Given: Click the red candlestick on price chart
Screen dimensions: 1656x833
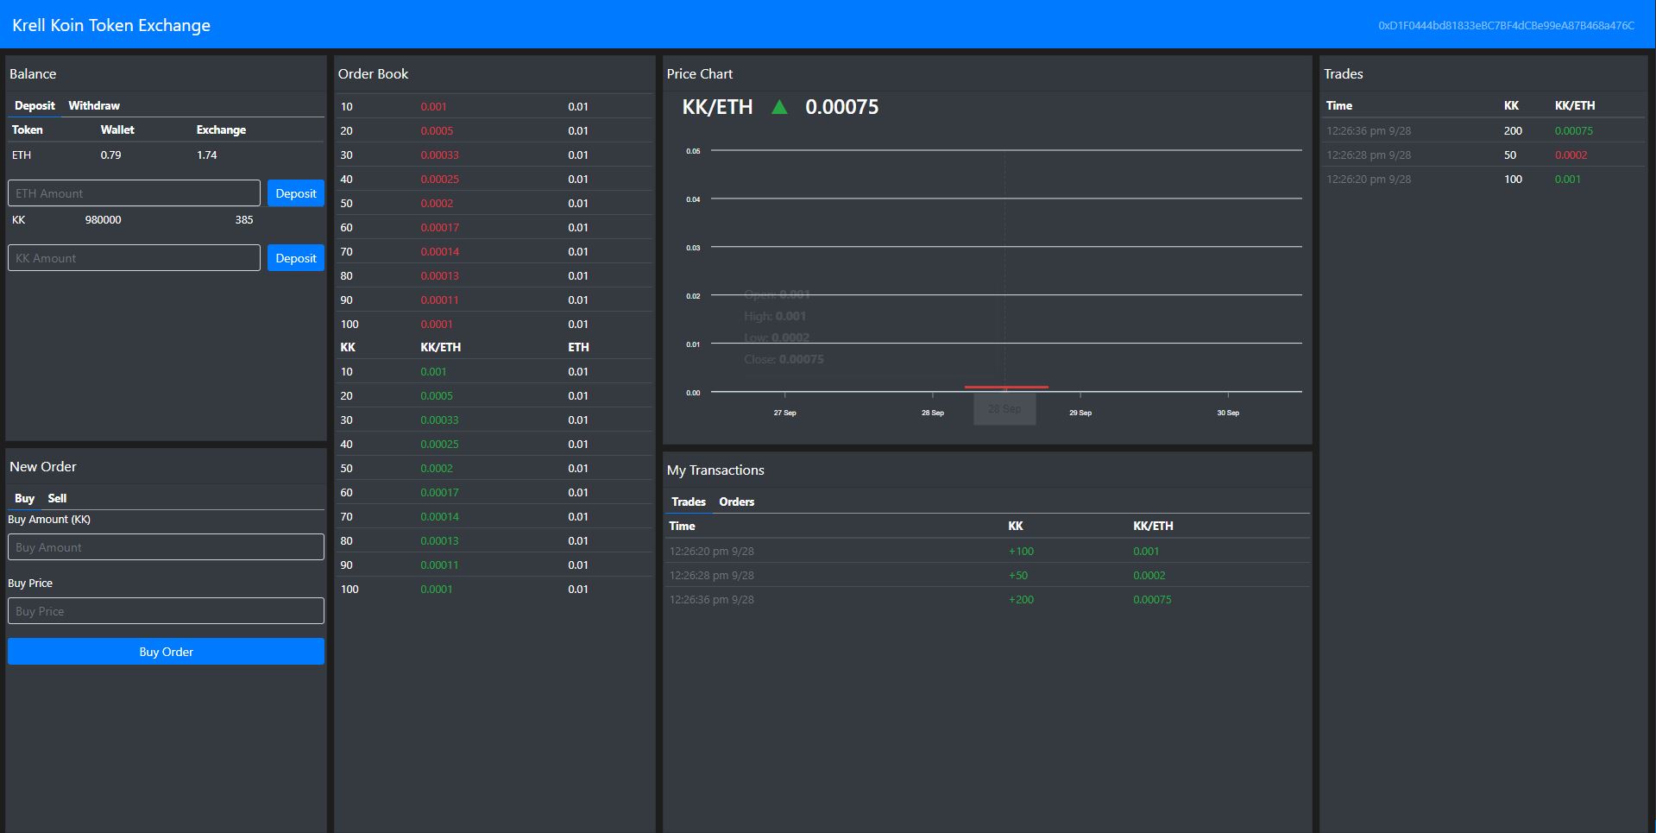Looking at the screenshot, I should (1006, 387).
